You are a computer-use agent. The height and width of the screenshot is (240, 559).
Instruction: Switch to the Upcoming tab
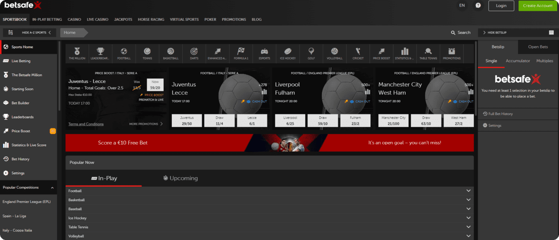pos(180,178)
